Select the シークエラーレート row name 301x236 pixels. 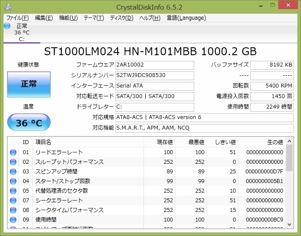pyautogui.click(x=59, y=200)
